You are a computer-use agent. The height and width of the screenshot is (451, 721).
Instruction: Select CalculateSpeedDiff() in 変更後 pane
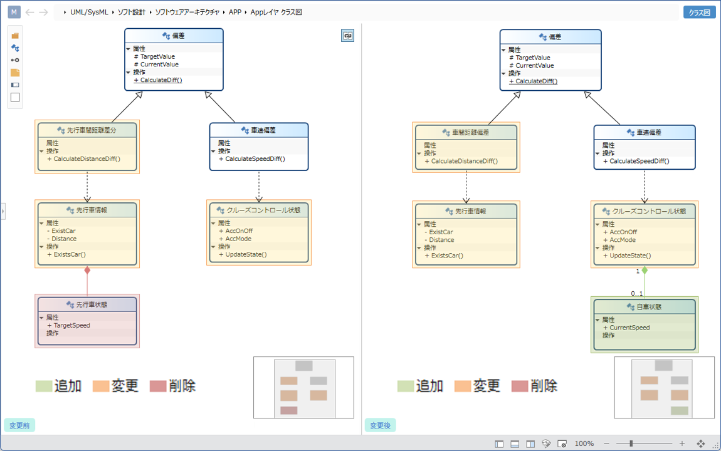[636, 161]
